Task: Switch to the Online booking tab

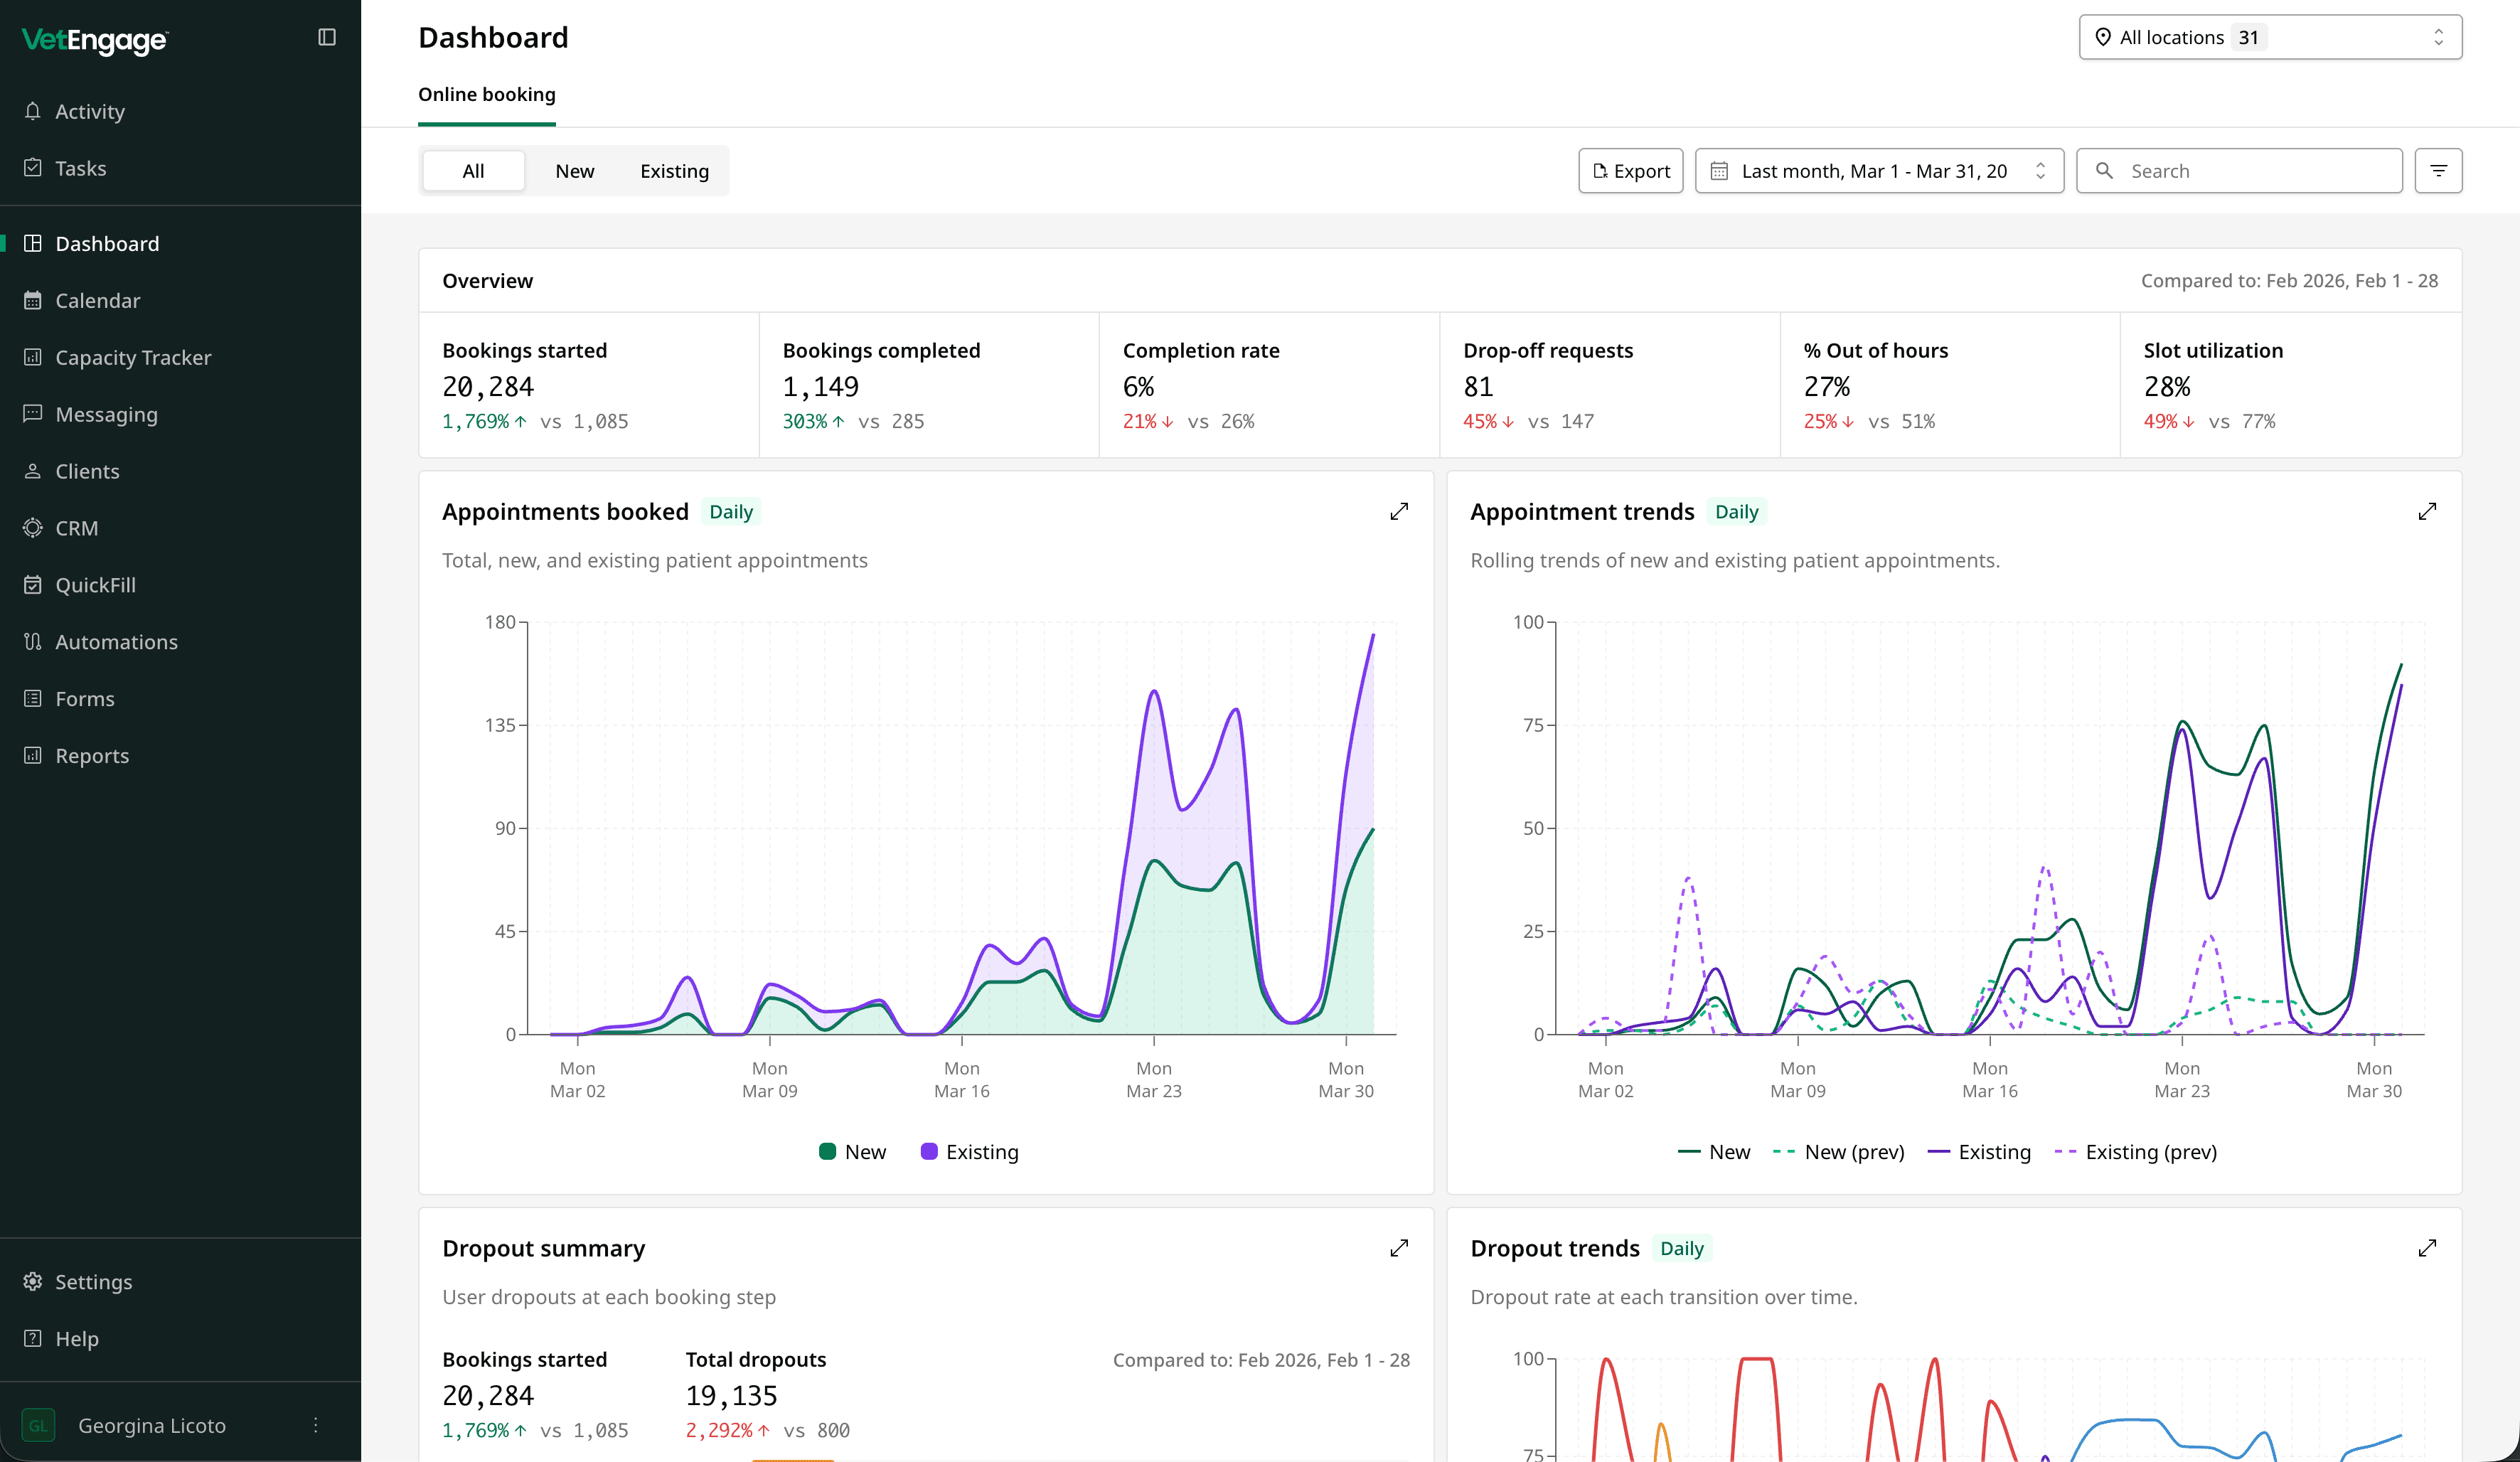Action: (x=487, y=94)
